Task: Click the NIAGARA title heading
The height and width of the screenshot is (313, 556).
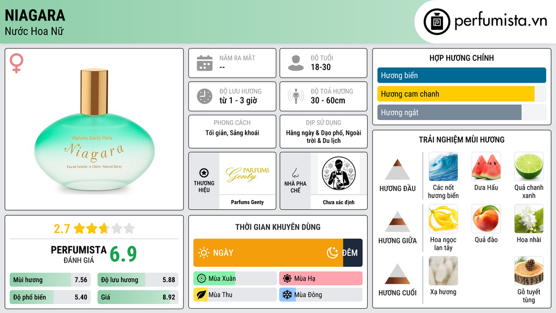Action: 35,15
